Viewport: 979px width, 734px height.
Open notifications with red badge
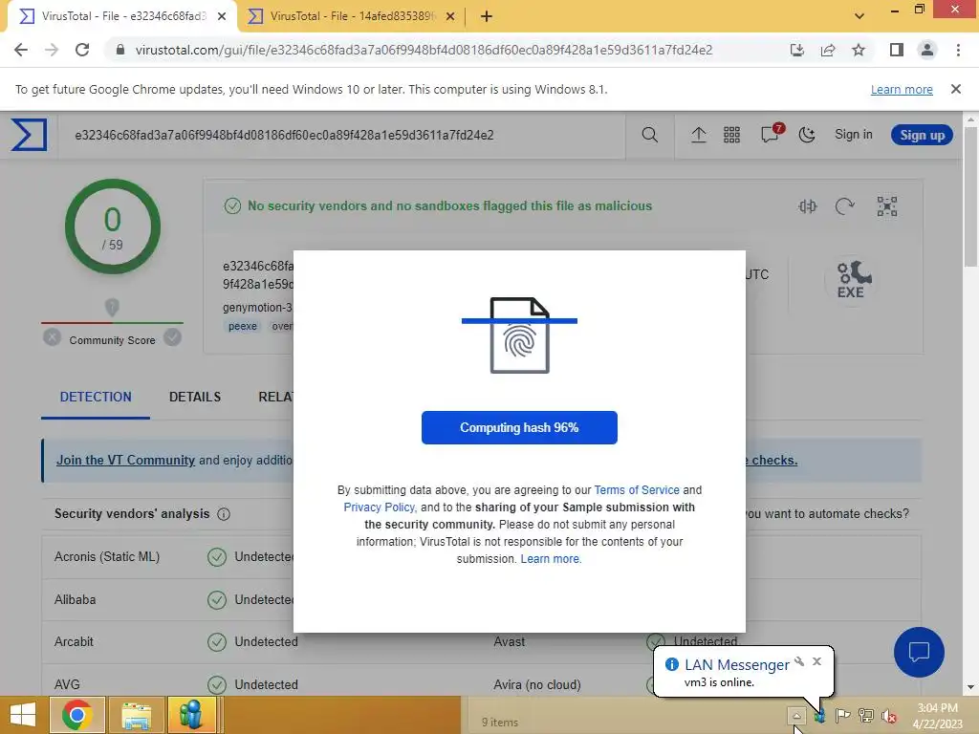pyautogui.click(x=772, y=133)
